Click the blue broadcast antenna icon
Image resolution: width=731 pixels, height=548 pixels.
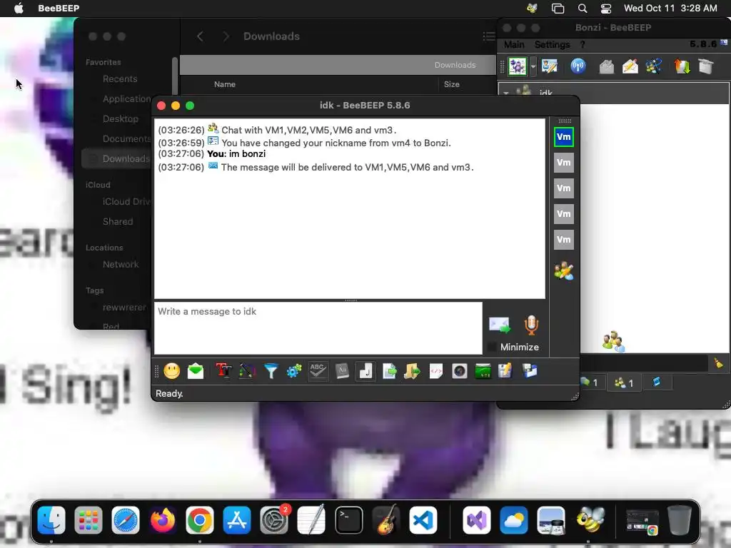[578, 66]
